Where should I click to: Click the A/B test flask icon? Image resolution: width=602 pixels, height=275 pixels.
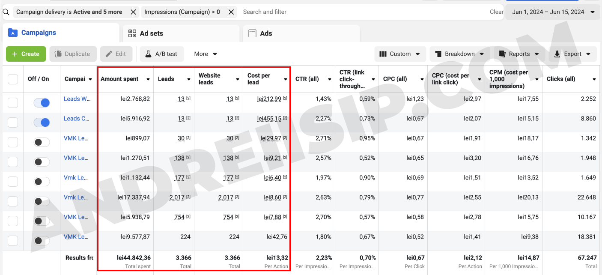(148, 54)
